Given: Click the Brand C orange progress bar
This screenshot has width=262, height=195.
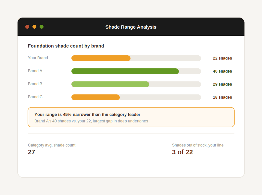Looking at the screenshot, I should click(95, 97).
